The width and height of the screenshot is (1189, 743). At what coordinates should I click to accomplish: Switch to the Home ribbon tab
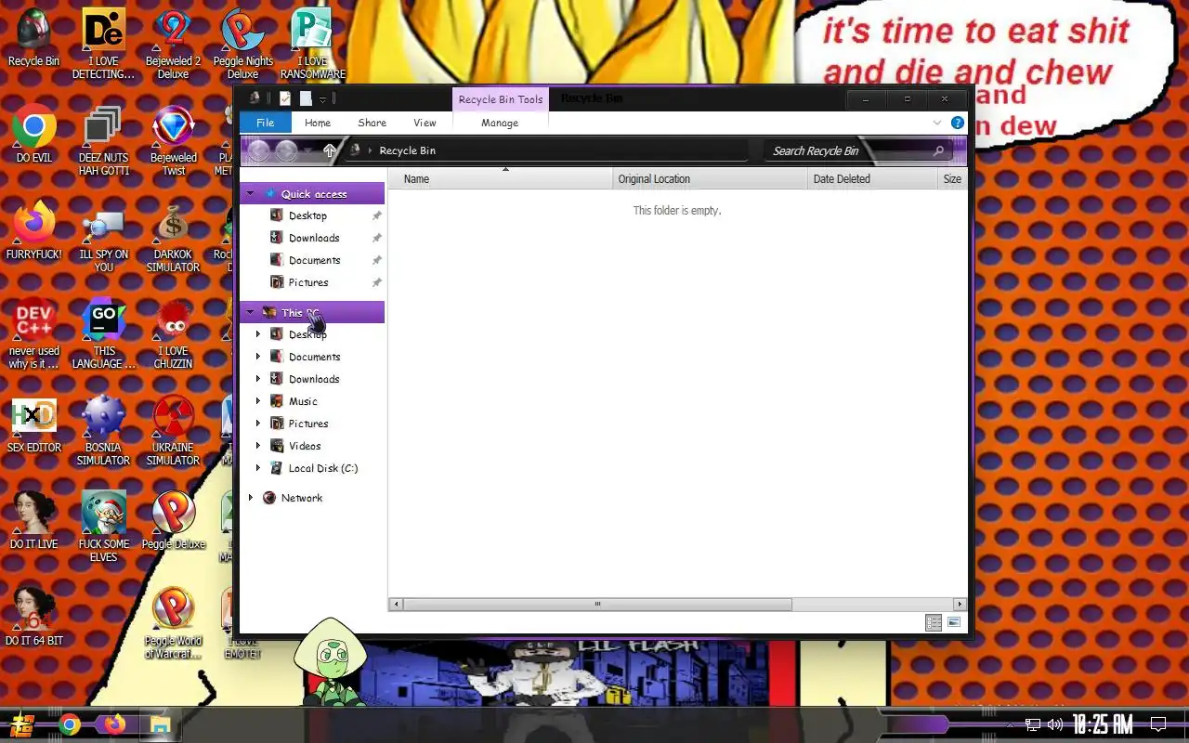point(318,123)
